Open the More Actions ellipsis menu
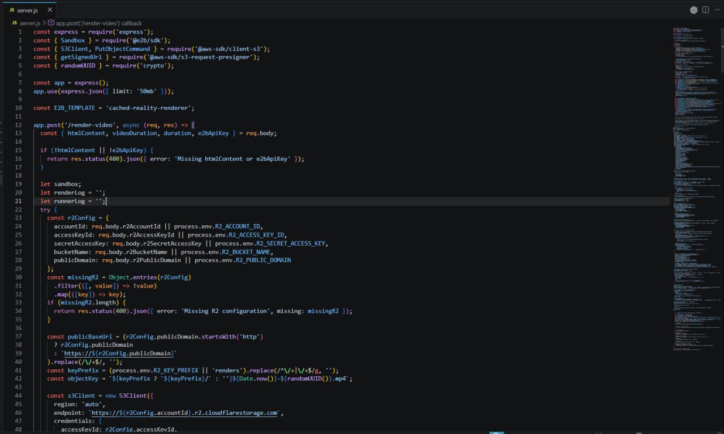Viewport: 724px width, 434px height. [x=717, y=10]
